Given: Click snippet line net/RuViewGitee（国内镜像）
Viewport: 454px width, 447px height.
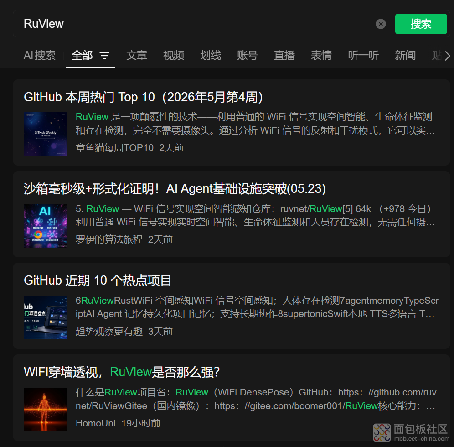Looking at the screenshot, I should pyautogui.click(x=255, y=406).
